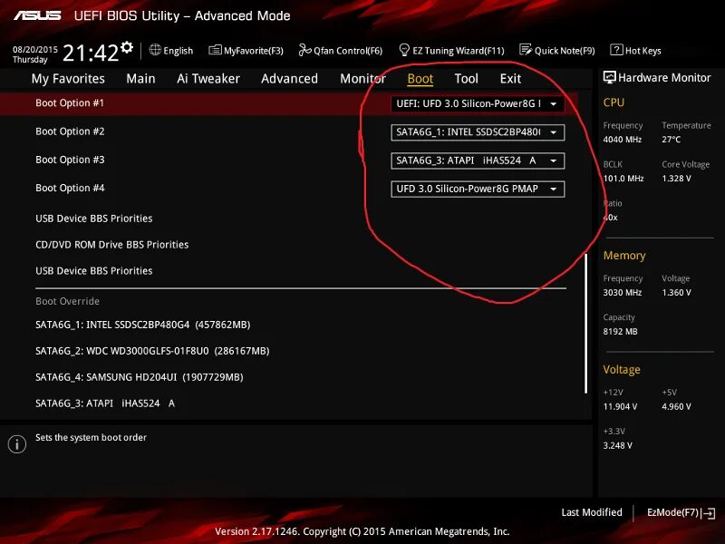Image resolution: width=725 pixels, height=544 pixels.
Task: Click the +12V reading 11.904 V
Action: pos(620,406)
